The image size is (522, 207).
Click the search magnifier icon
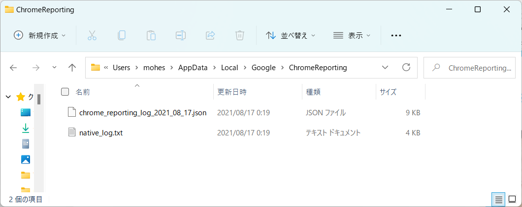pyautogui.click(x=436, y=68)
